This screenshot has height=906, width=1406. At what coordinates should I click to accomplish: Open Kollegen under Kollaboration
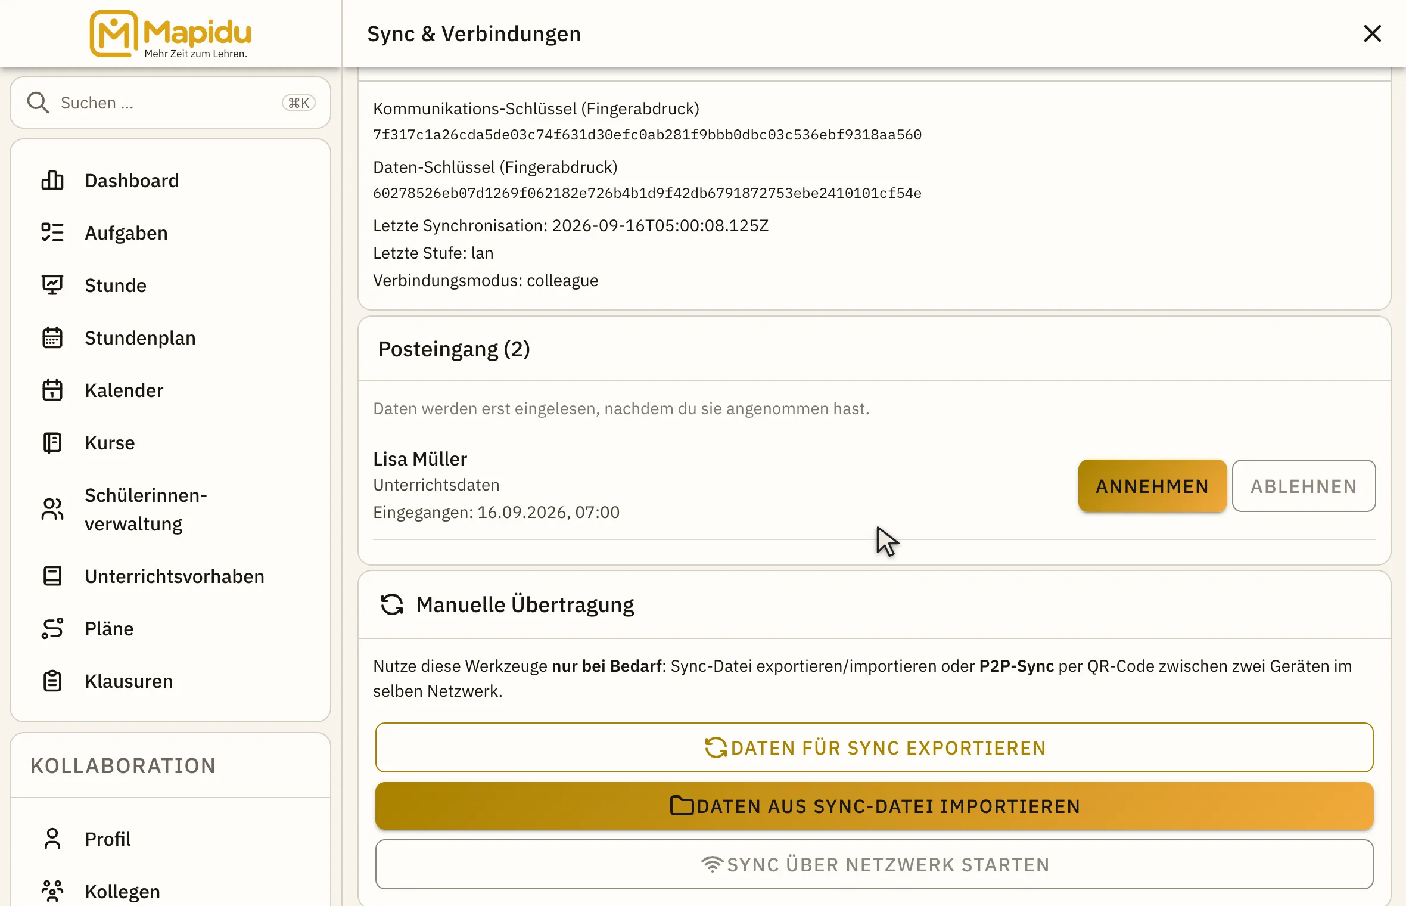(x=170, y=891)
